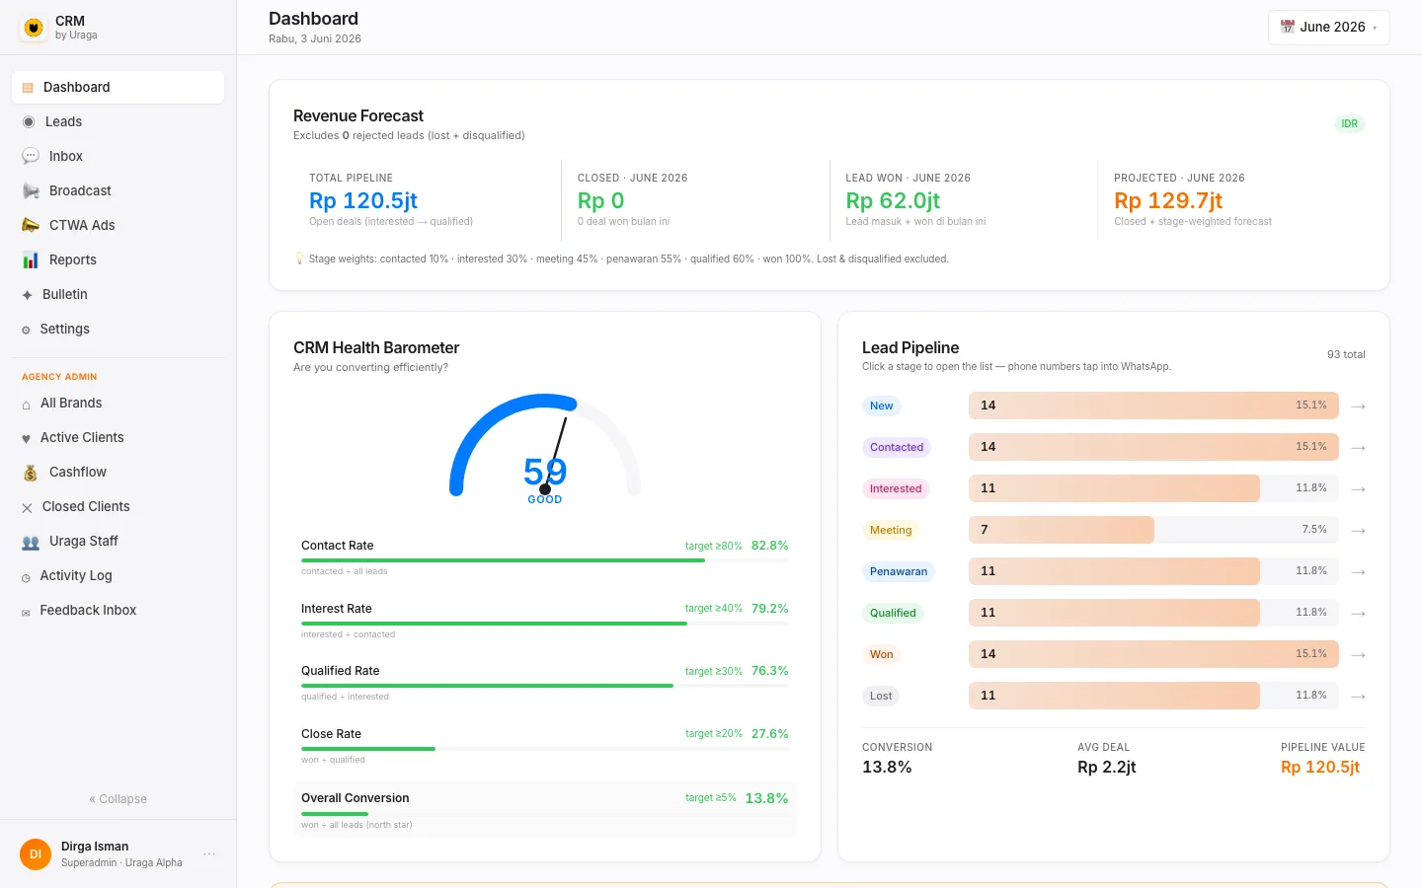The image size is (1422, 888).
Task: Collapse the sidebar
Action: click(x=118, y=799)
